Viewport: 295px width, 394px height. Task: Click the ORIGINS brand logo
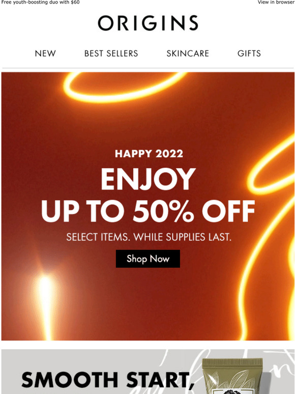(148, 23)
